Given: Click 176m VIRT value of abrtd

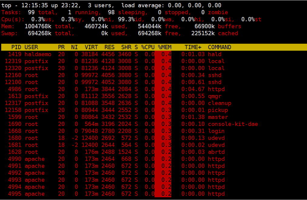Looking at the screenshot, I should (x=91, y=152).
